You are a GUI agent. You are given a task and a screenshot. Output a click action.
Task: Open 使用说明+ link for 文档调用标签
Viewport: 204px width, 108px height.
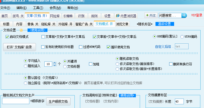point(127,95)
